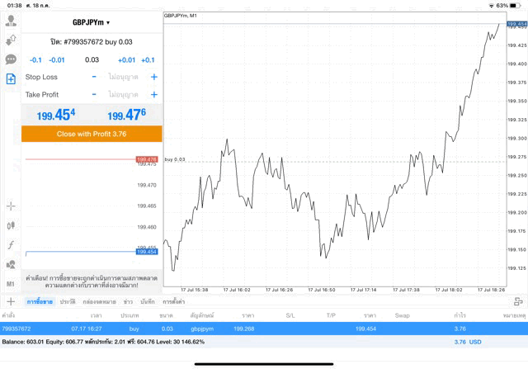The width and height of the screenshot is (528, 369).
Task: Open the chart objects shapes icon
Action: point(11,265)
